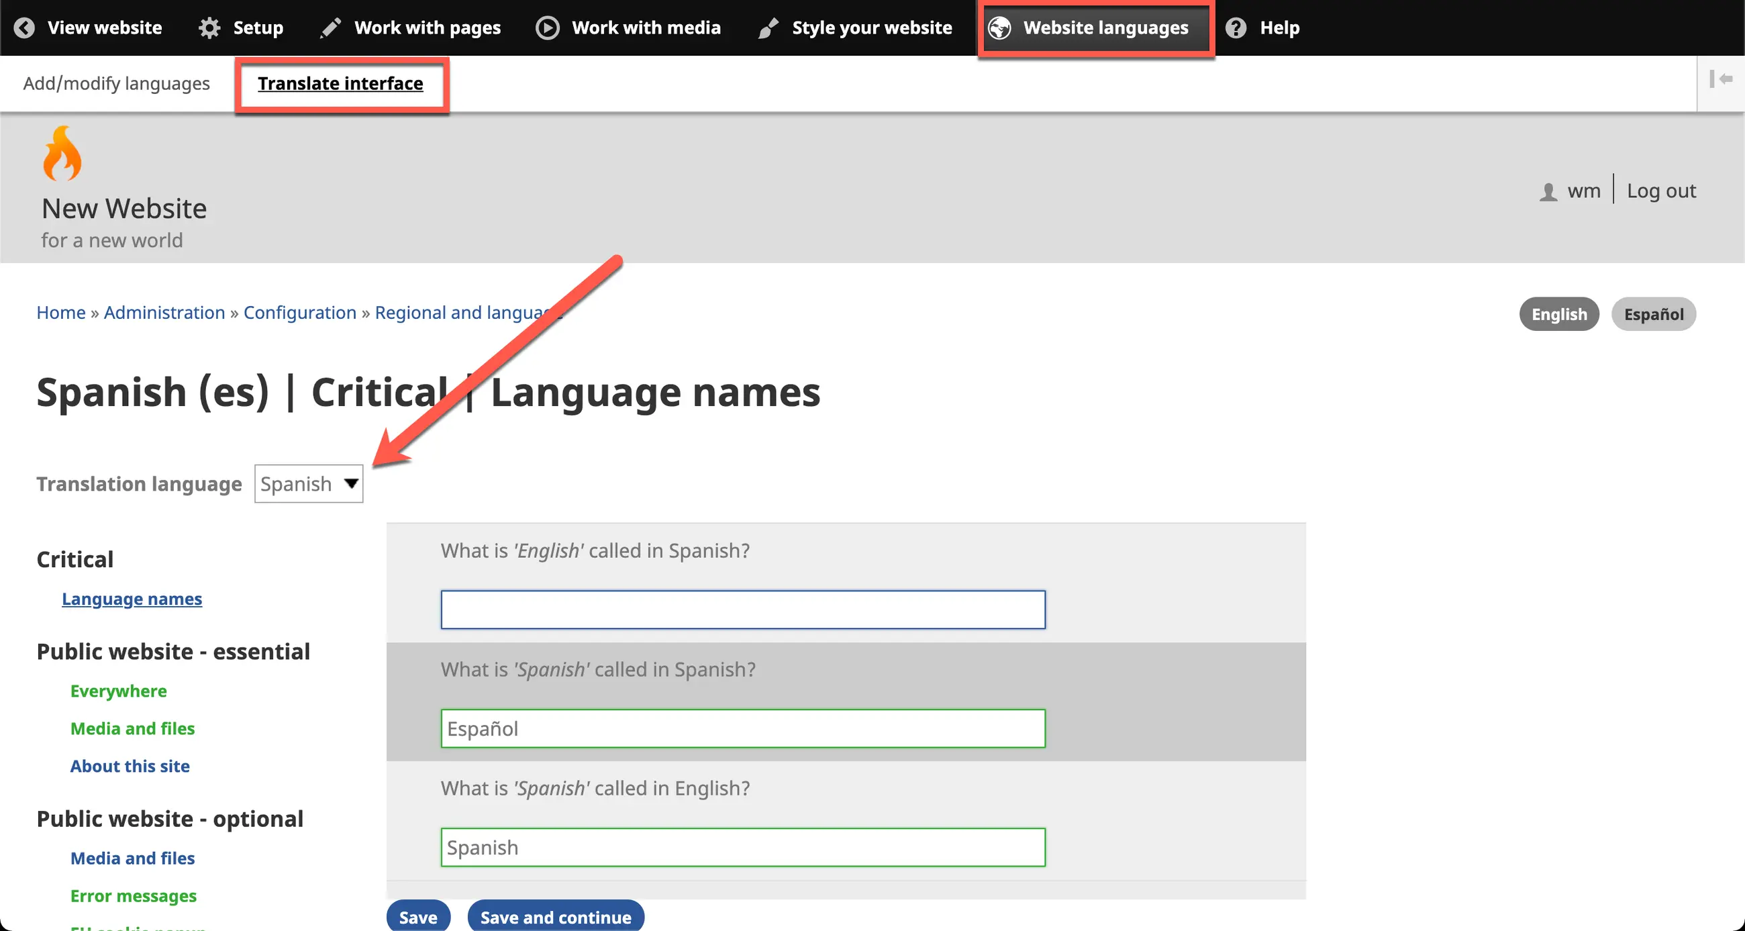Click the empty 'English' called in Spanish field
This screenshot has width=1745, height=931.
tap(742, 610)
